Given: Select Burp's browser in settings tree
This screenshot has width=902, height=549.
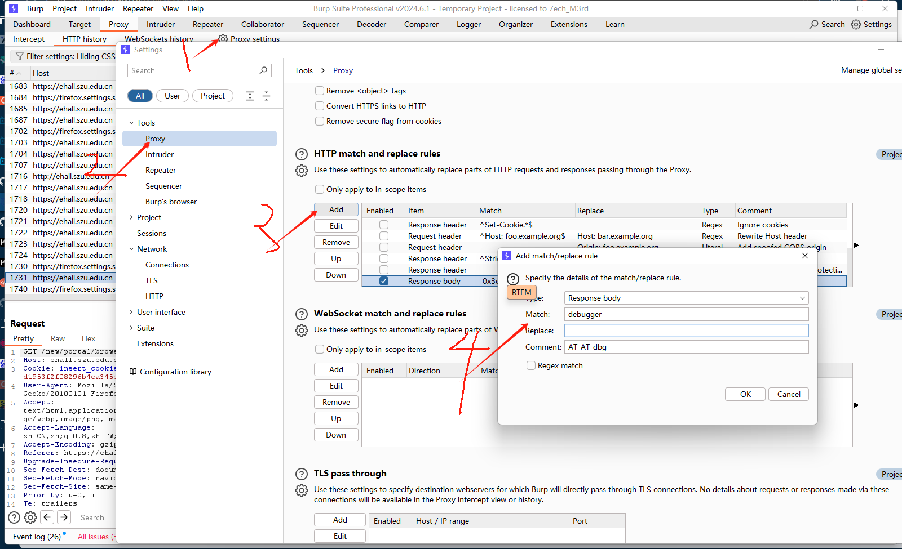Looking at the screenshot, I should [171, 202].
